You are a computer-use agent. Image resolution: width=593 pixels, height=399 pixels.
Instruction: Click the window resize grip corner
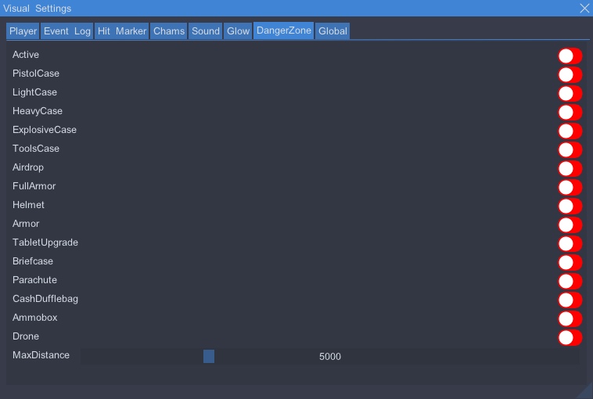pyautogui.click(x=585, y=391)
